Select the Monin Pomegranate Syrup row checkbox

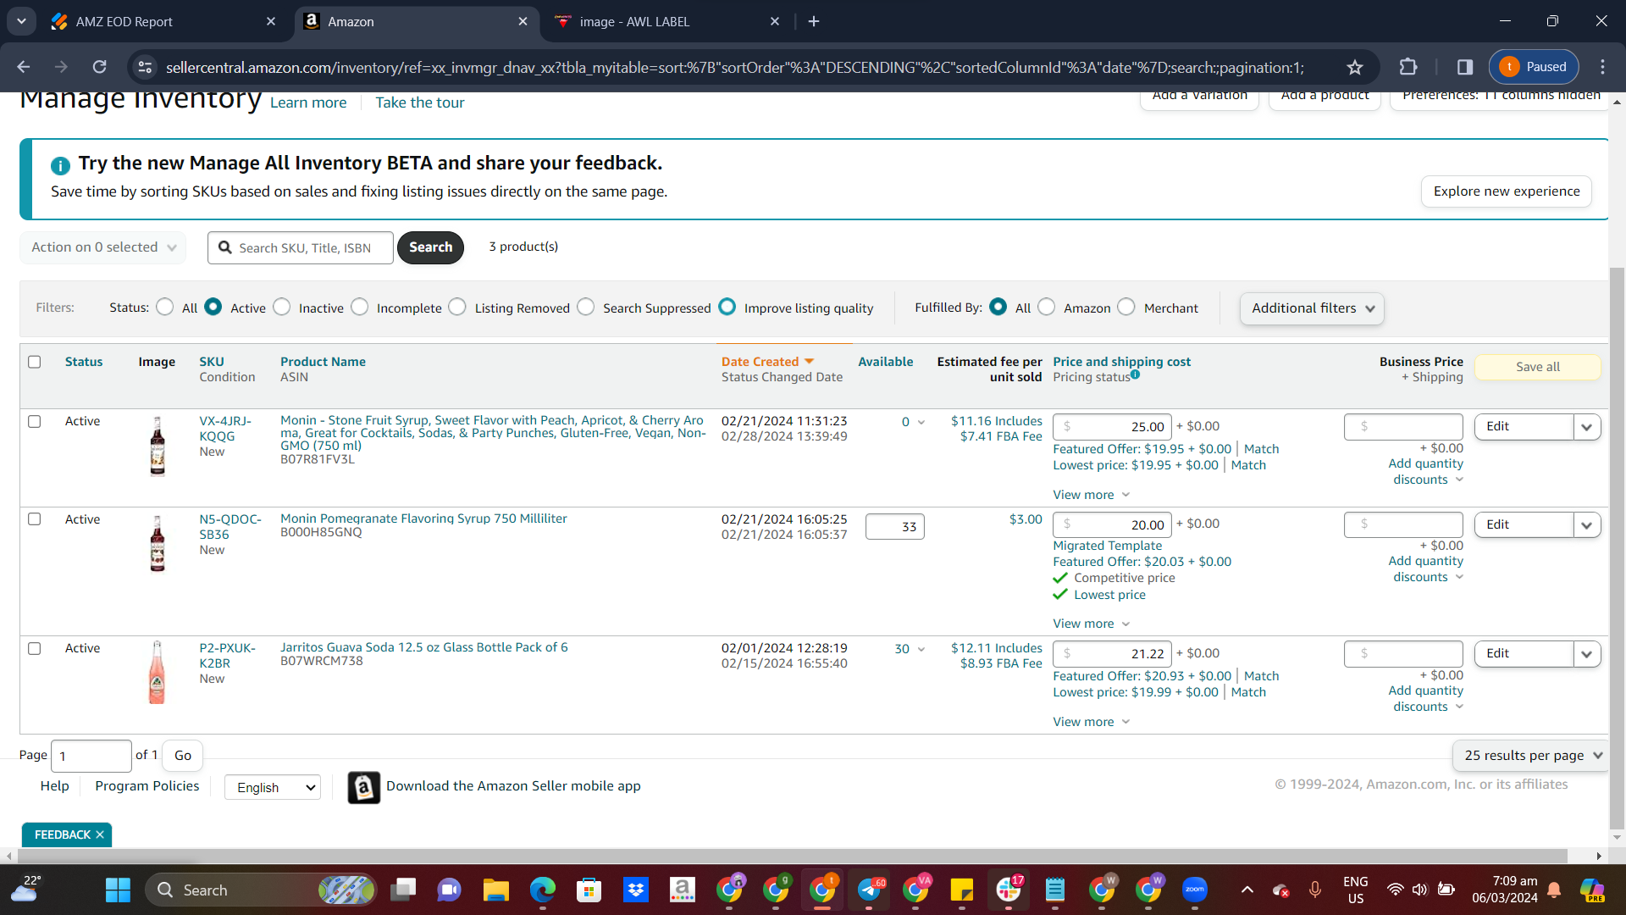coord(35,519)
